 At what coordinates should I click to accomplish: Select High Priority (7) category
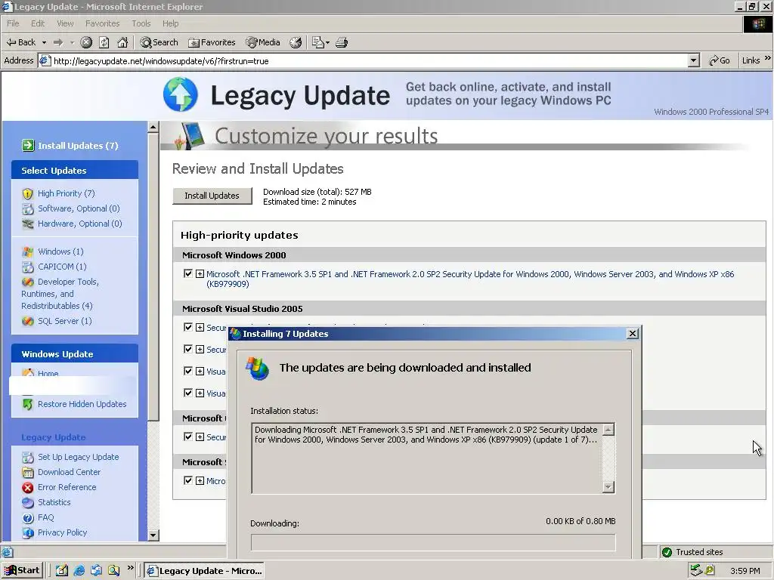67,193
